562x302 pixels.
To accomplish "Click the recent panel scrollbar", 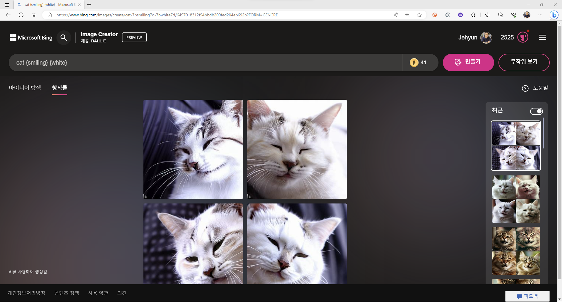I will 543,133.
